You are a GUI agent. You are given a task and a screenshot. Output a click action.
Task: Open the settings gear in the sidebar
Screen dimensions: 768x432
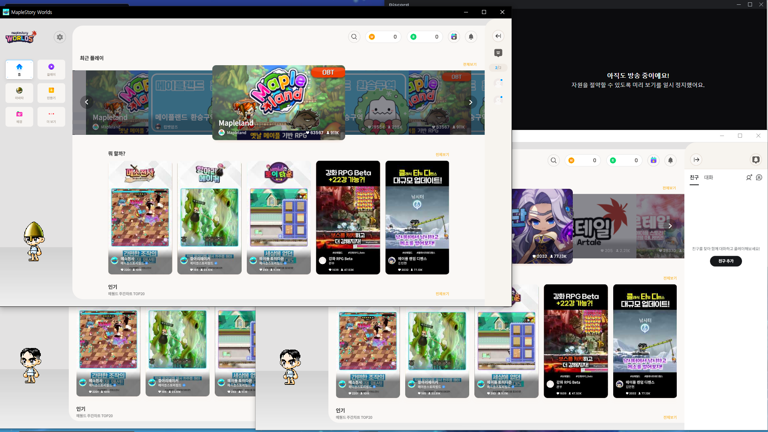coord(60,37)
